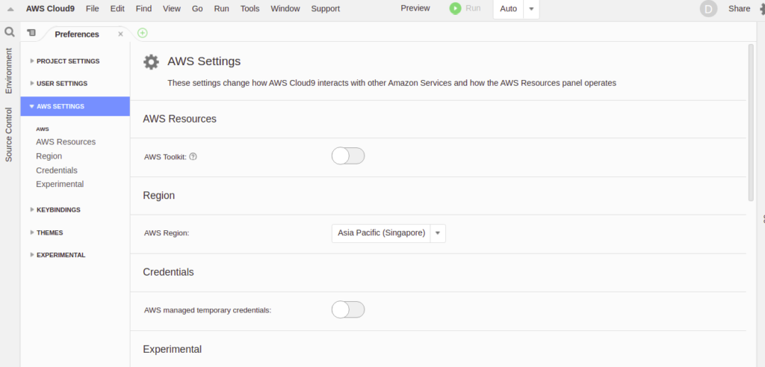Open the View menu
Viewport: 765px width, 367px height.
coord(172,8)
